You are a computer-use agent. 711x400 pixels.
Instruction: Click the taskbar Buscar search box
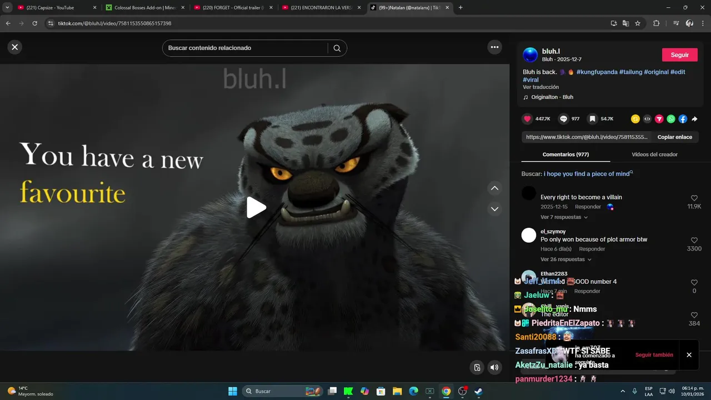(283, 391)
